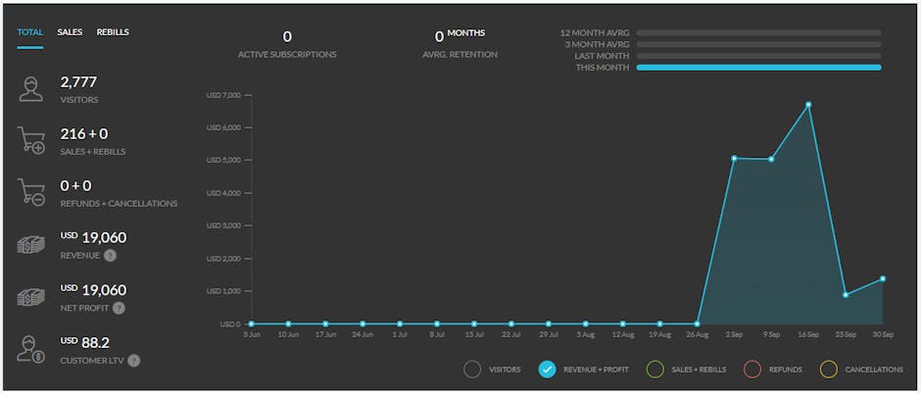Select the Total tab
This screenshot has height=393, width=921.
point(30,32)
